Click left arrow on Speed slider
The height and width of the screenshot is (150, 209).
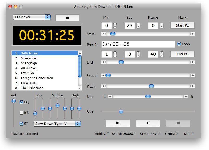(x=103, y=76)
